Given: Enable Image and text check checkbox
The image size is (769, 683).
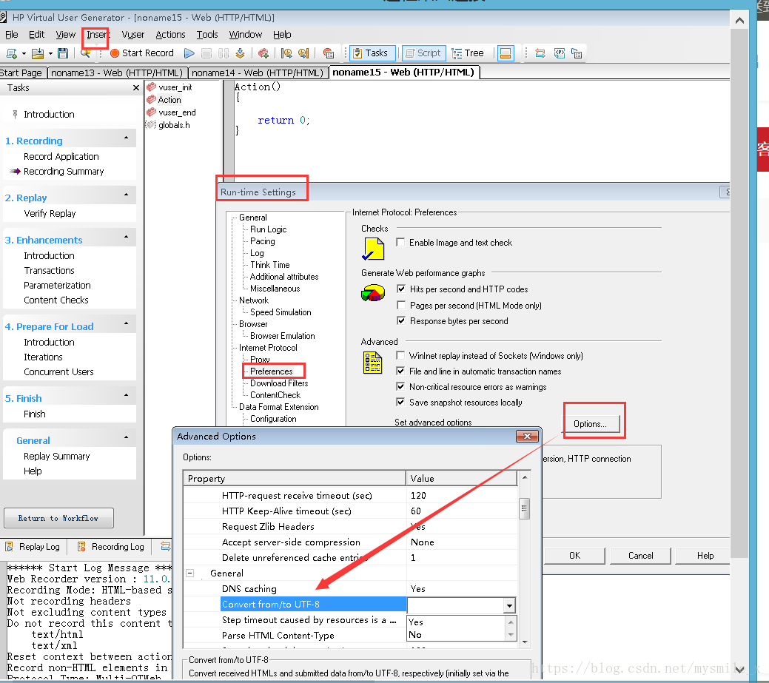Looking at the screenshot, I should 400,242.
